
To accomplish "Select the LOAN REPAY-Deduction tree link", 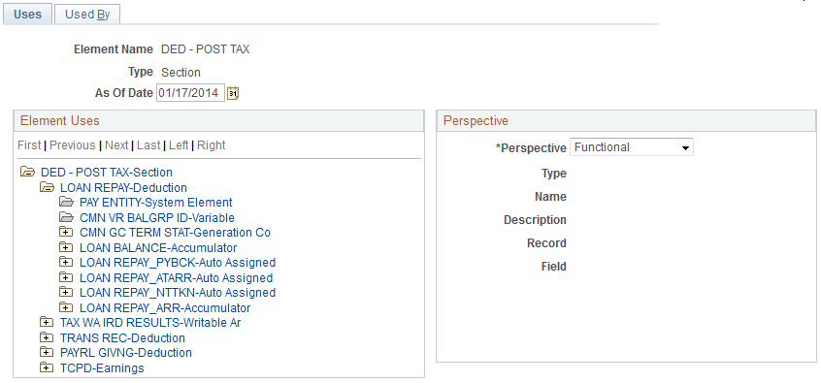I will click(x=123, y=187).
